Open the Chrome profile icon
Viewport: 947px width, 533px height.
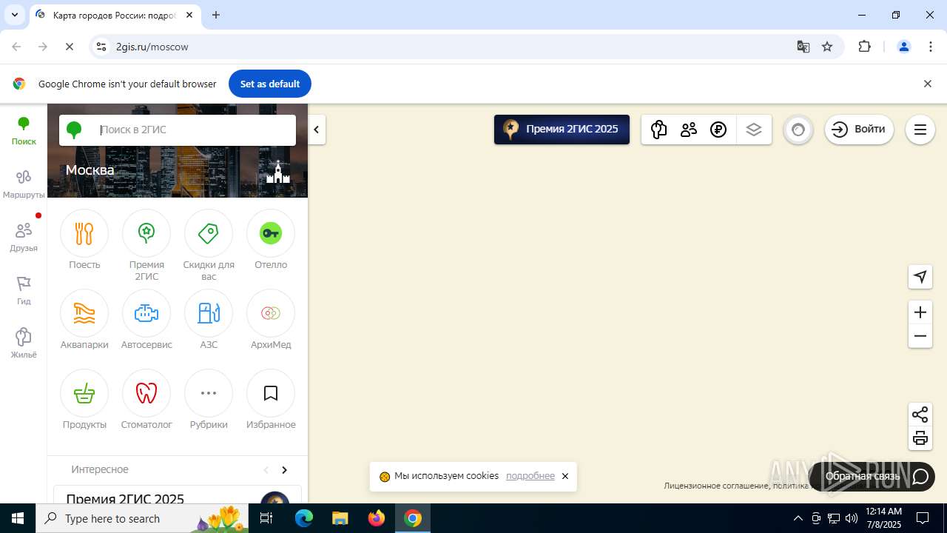click(x=904, y=47)
